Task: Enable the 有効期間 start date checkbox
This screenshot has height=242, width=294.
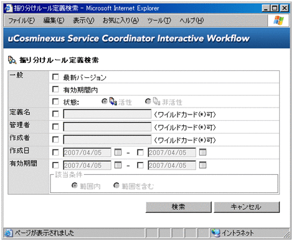Action: click(x=55, y=165)
